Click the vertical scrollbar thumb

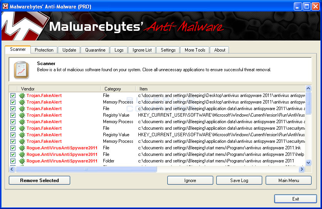pos(308,103)
